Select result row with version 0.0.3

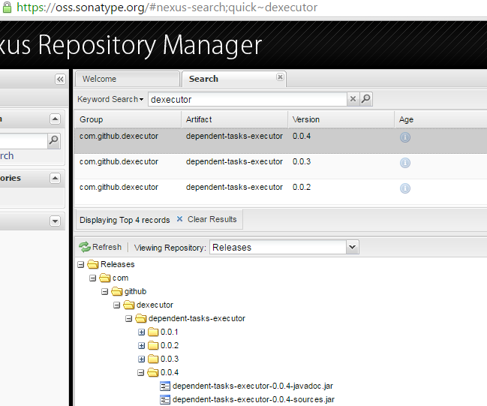pos(281,166)
